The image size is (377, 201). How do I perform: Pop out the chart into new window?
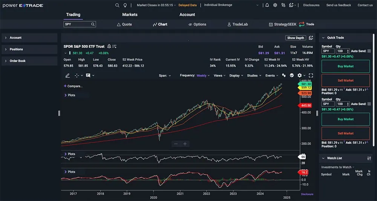click(x=311, y=38)
